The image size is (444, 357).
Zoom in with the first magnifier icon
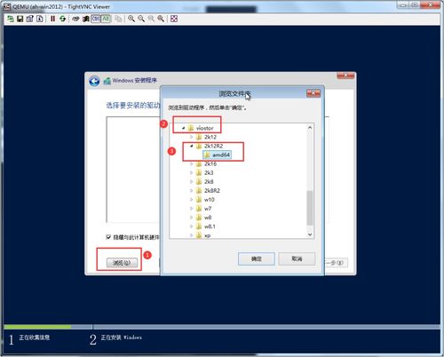131,19
